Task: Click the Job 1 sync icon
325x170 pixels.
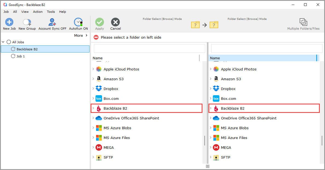Action: point(13,56)
